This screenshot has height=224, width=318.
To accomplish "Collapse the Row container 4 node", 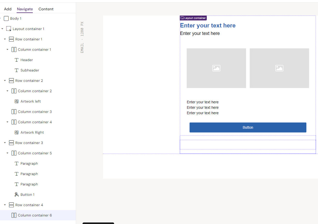I will click(5, 205).
